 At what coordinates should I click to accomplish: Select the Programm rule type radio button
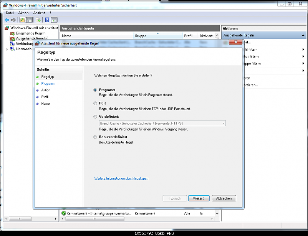click(x=95, y=90)
